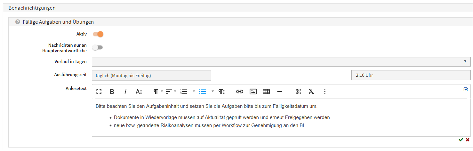Viewport: 473px width, 151px height.
Task: Toggle italic formatting
Action: 125,91
